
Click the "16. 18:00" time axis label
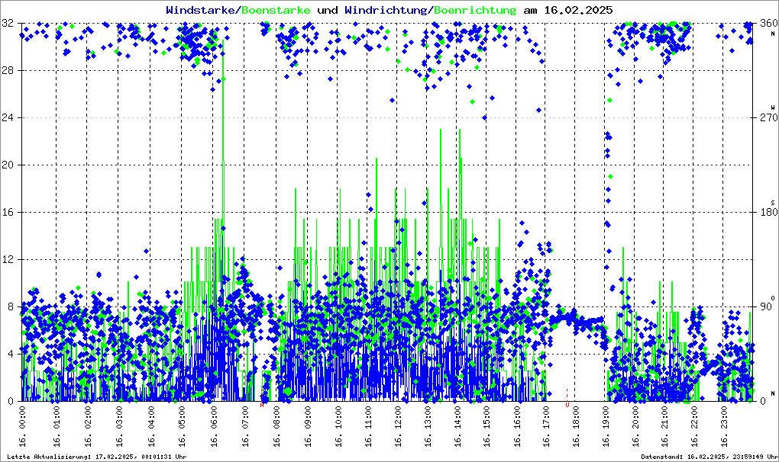pos(575,426)
